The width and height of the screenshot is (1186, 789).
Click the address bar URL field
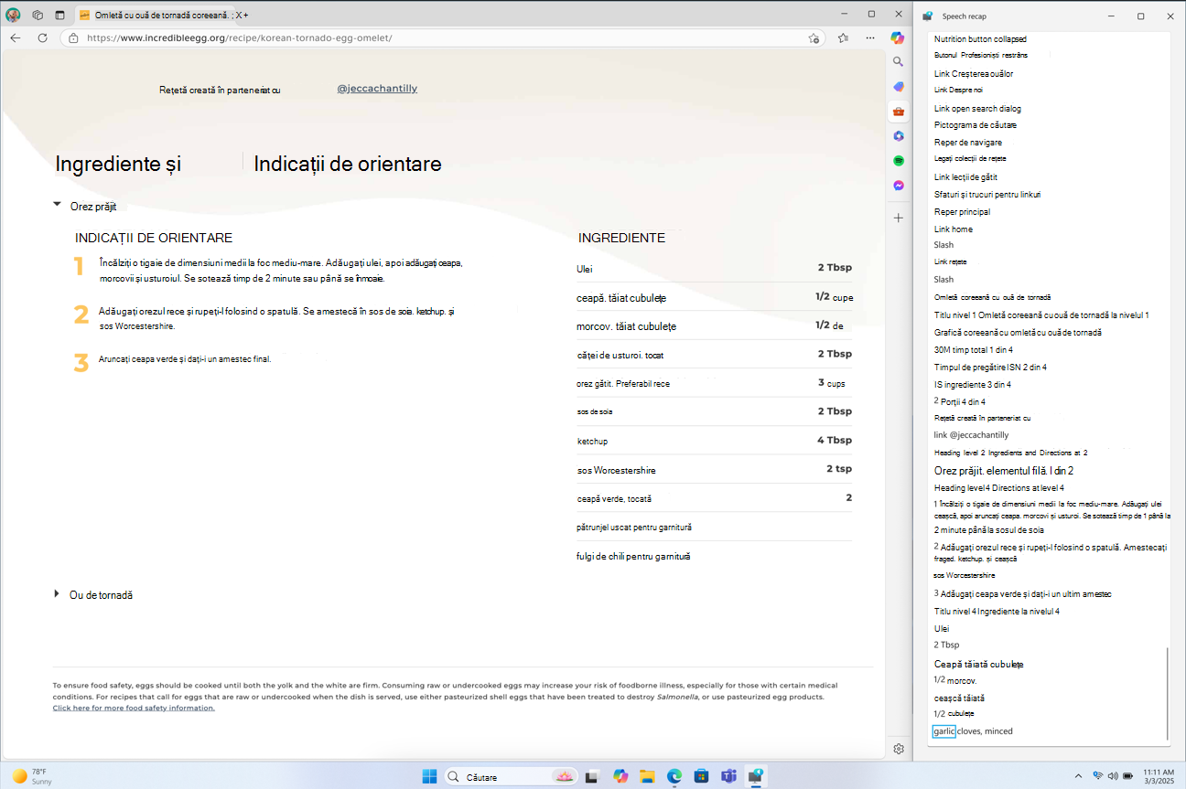pos(442,38)
